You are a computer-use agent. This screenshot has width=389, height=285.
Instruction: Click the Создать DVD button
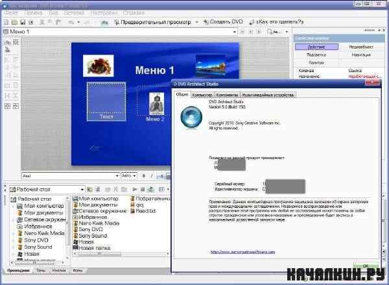tap(223, 22)
